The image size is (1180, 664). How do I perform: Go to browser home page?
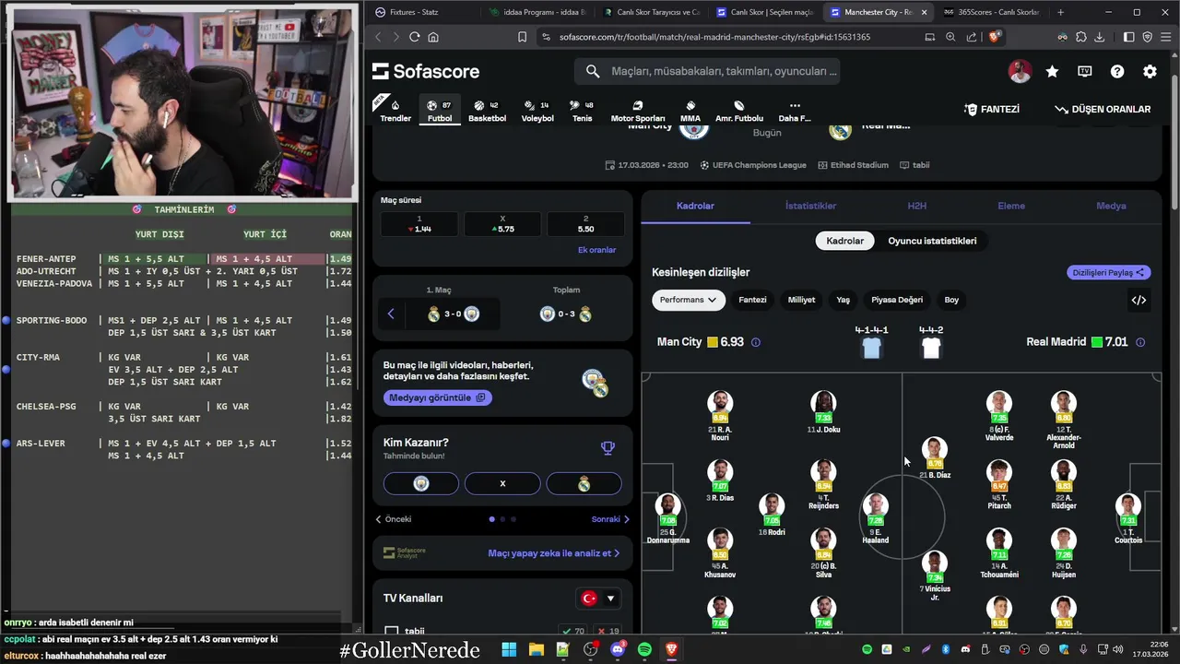(x=433, y=37)
